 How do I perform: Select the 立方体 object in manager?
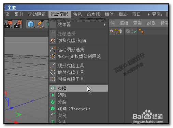(116, 31)
